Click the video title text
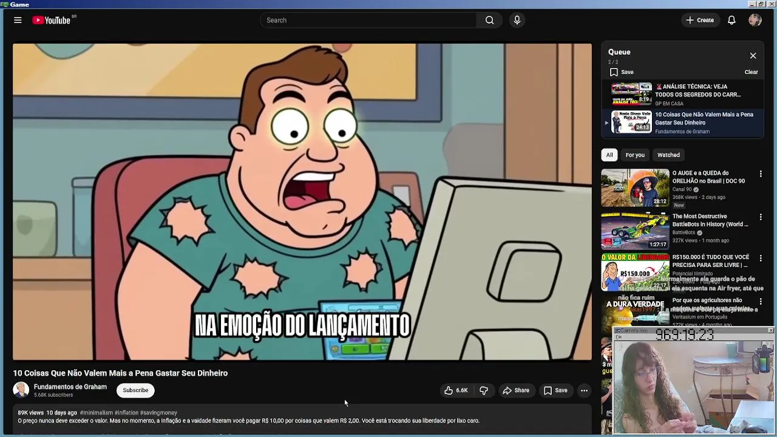 pos(120,373)
